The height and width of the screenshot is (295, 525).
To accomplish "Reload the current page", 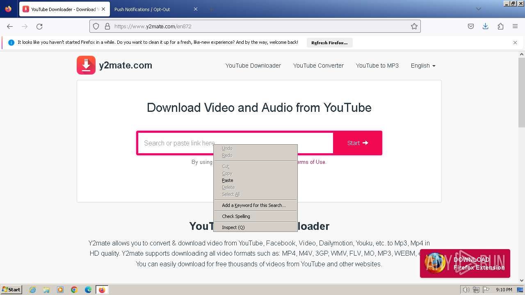I will click(x=39, y=26).
